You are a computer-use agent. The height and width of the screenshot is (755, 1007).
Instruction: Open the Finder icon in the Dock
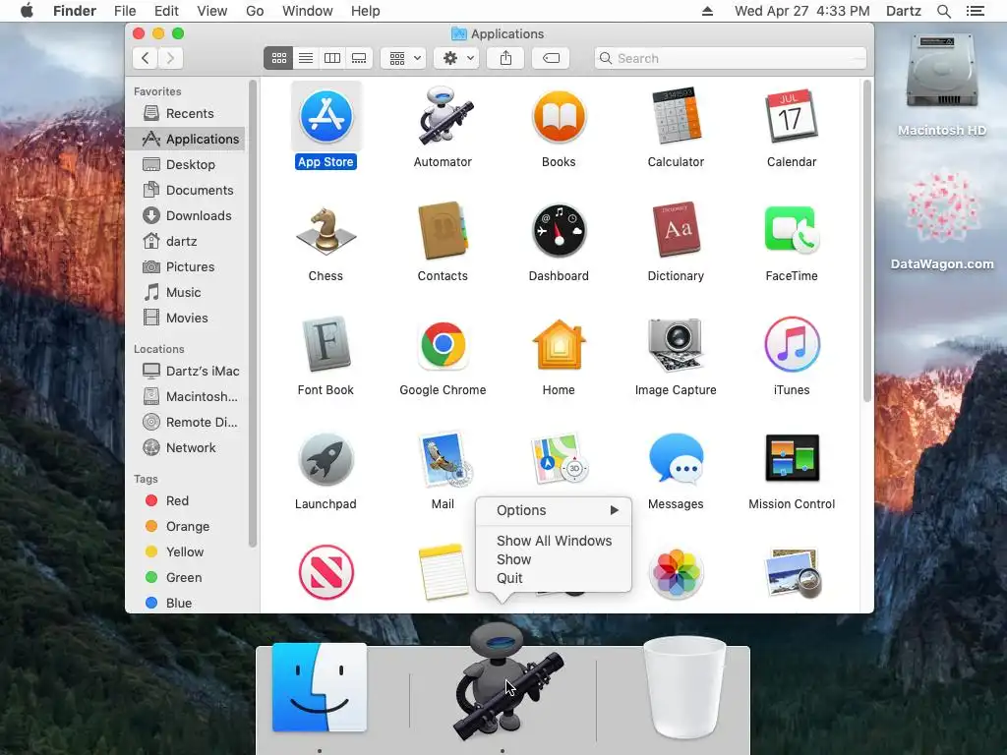[320, 688]
